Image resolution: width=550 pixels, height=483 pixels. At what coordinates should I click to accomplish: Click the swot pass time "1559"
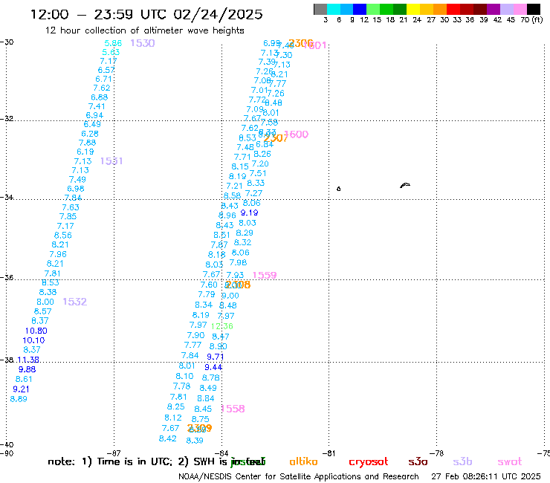point(265,276)
